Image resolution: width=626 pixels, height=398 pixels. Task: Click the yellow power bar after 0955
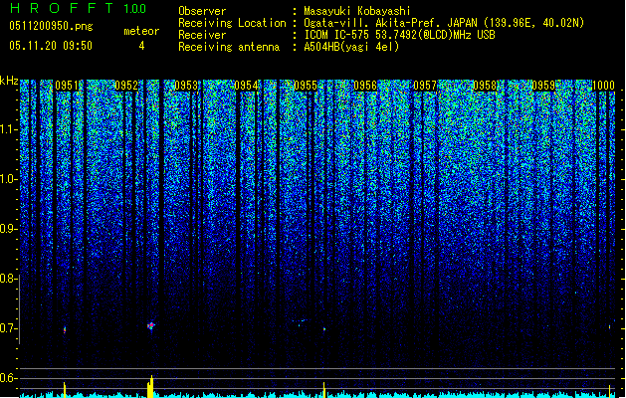[323, 390]
